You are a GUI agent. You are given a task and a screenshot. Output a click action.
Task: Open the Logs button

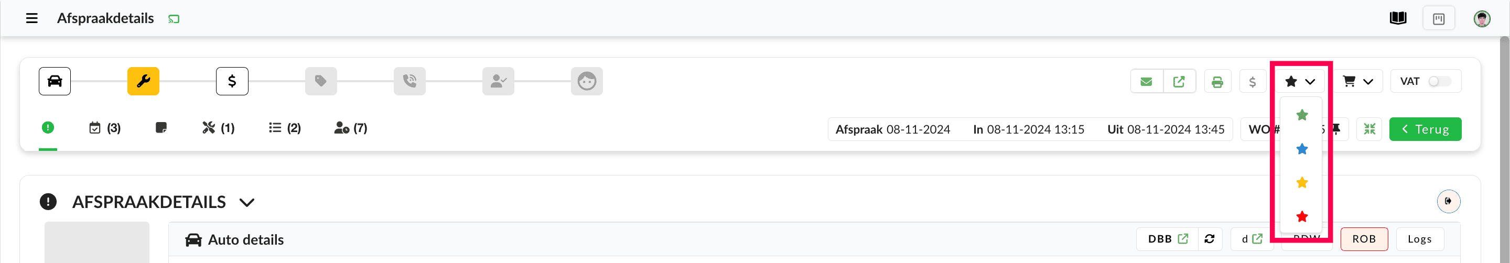pyautogui.click(x=1419, y=239)
